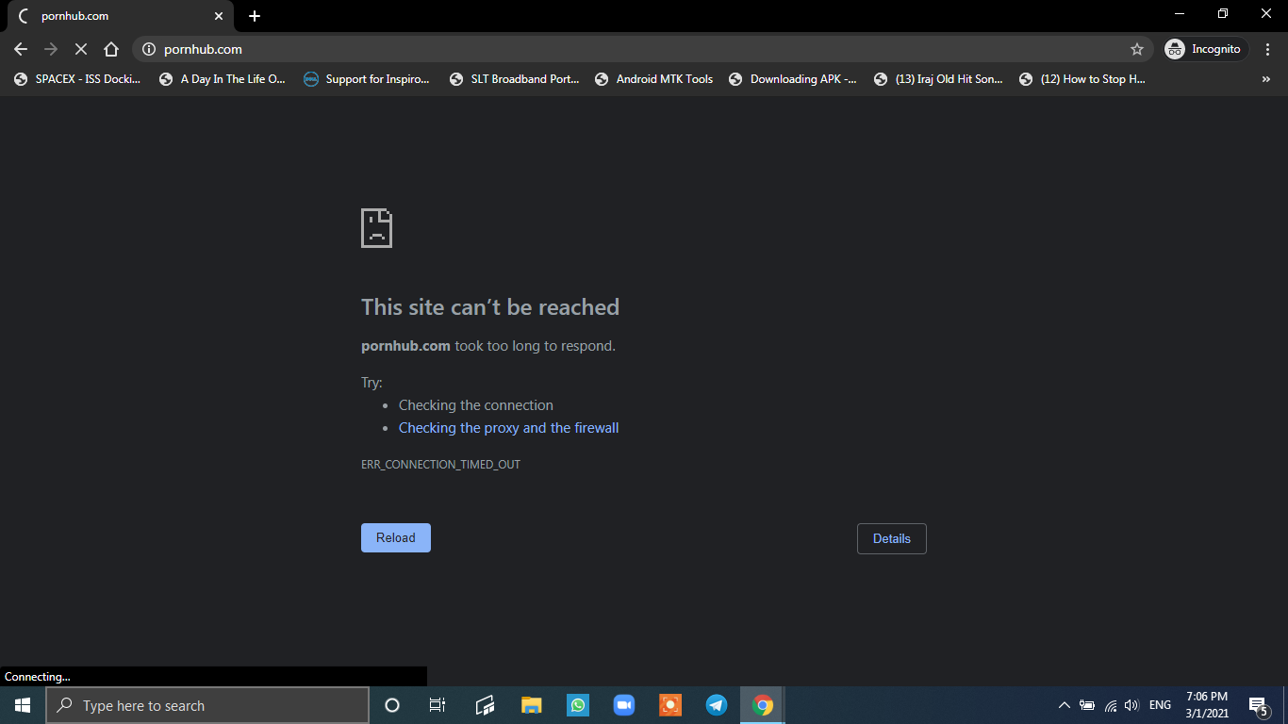Open the (12) How to Stop H... bookmark
This screenshot has width=1288, height=724.
coord(1082,79)
